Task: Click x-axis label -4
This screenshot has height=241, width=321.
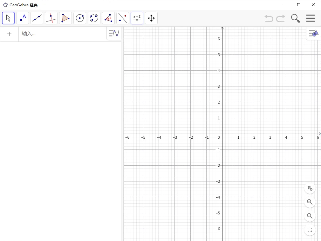Action: [159, 137]
